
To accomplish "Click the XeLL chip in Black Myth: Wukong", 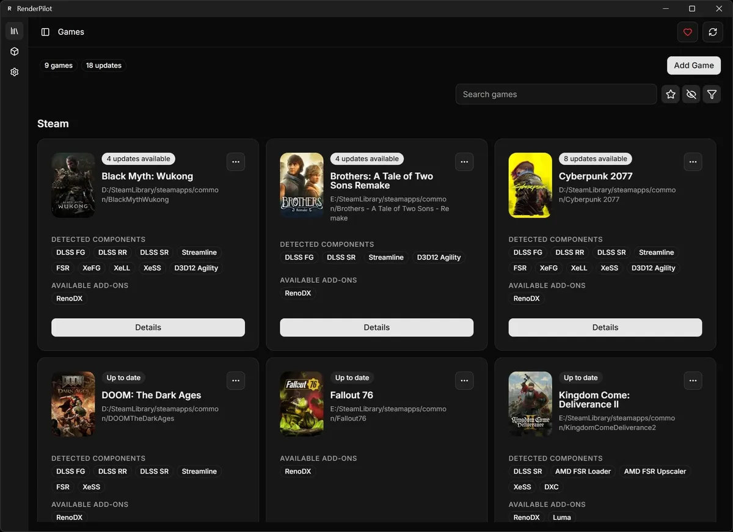I will [x=122, y=268].
